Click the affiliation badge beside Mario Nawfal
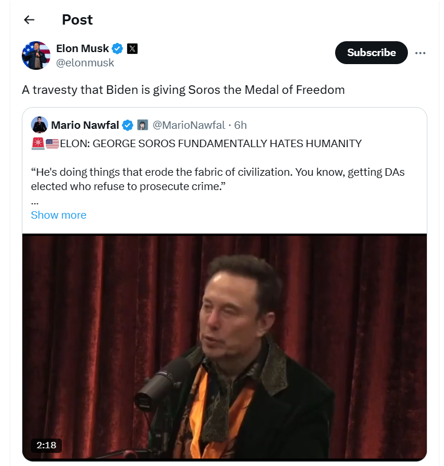Screen dimensions: 444x466 (143, 125)
